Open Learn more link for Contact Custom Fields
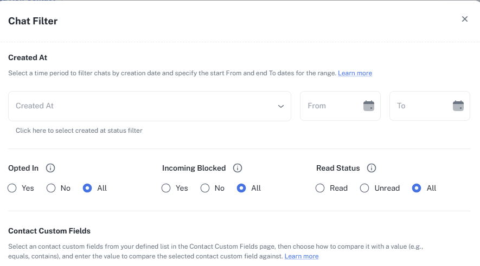Viewport: 480px width, 266px height. pos(302,256)
